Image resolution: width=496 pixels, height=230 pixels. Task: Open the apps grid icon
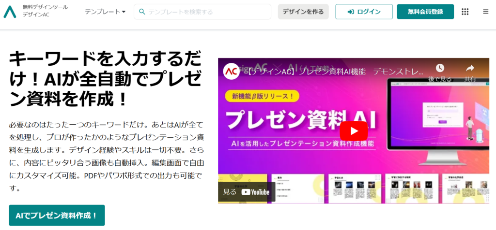tap(465, 12)
